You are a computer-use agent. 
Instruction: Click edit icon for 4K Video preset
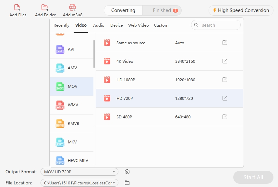[225, 61]
